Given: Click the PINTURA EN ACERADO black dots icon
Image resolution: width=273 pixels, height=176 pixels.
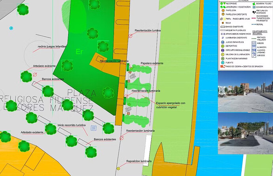Looking at the screenshot, I should (254, 12).
